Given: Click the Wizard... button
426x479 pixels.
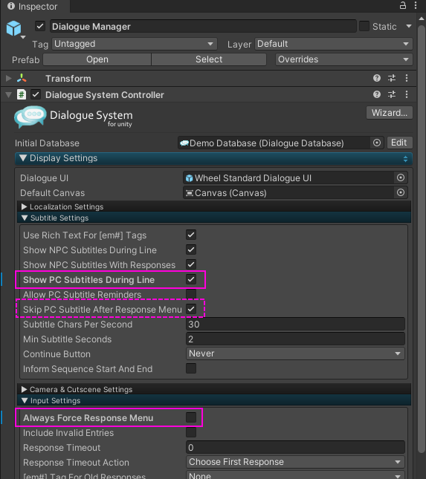Looking at the screenshot, I should point(390,113).
